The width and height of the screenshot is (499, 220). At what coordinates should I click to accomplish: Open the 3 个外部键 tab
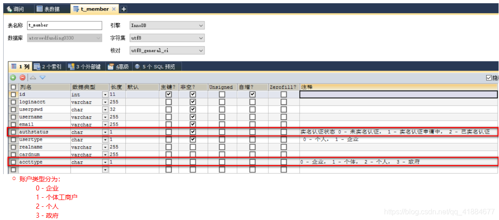(x=85, y=67)
